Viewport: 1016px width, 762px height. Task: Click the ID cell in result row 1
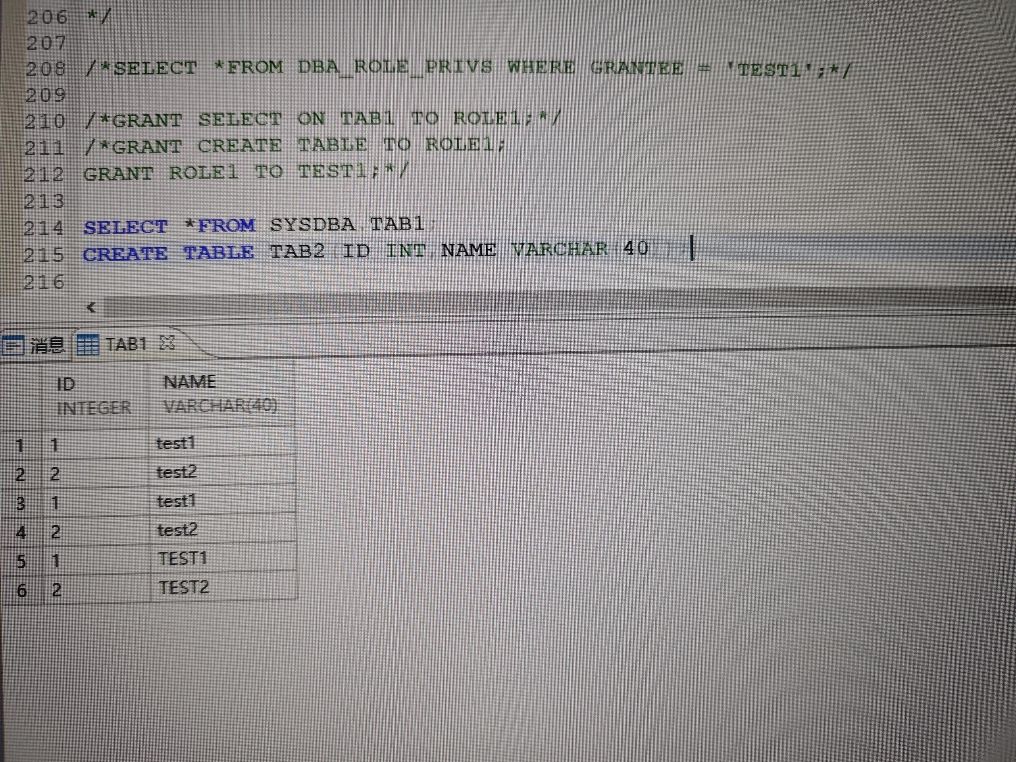[x=95, y=444]
